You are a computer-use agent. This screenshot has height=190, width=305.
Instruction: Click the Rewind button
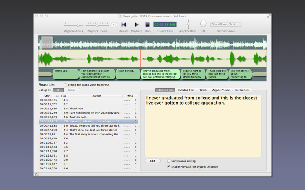pyautogui.click(x=124, y=25)
